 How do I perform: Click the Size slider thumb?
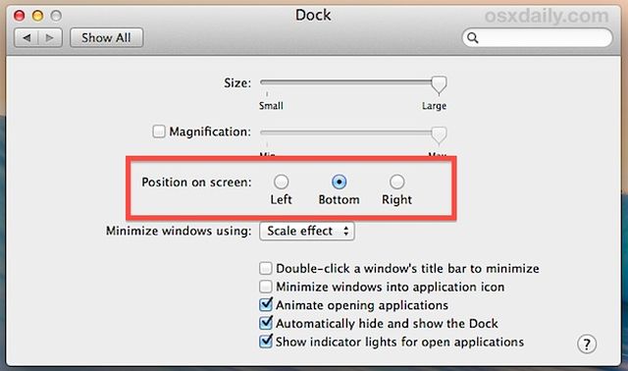click(x=439, y=85)
